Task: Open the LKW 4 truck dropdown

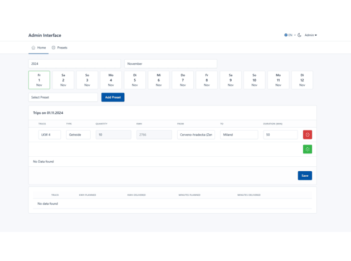Action: (x=50, y=134)
